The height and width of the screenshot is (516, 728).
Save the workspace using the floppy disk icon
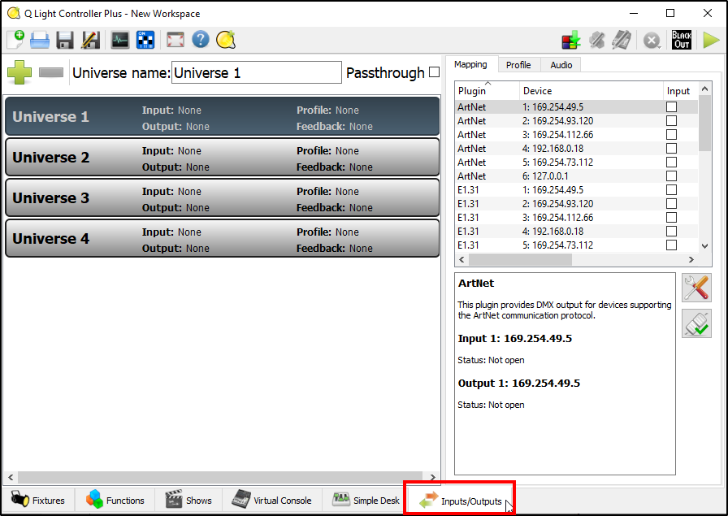pyautogui.click(x=65, y=40)
